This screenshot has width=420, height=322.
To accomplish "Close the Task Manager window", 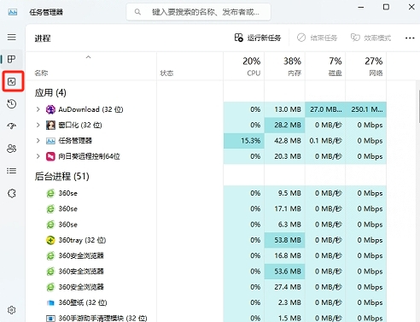I will tap(411, 7).
